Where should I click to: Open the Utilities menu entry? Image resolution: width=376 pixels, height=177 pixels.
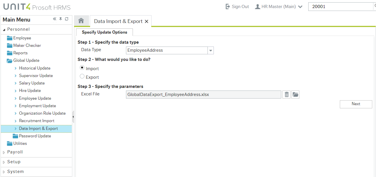pyautogui.click(x=20, y=143)
